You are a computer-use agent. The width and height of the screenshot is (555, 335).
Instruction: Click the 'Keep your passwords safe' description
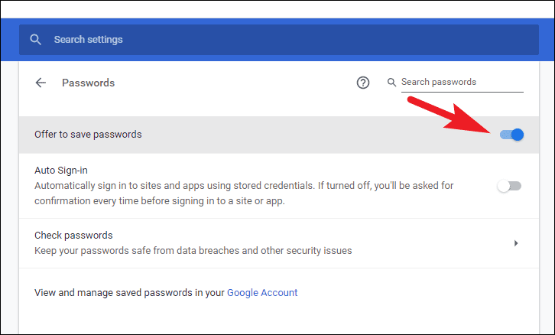click(x=193, y=250)
